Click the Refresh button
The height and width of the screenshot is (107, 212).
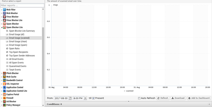pos(163,98)
